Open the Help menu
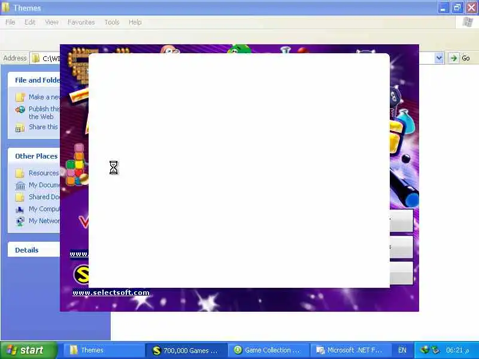The image size is (479, 359). point(135,22)
